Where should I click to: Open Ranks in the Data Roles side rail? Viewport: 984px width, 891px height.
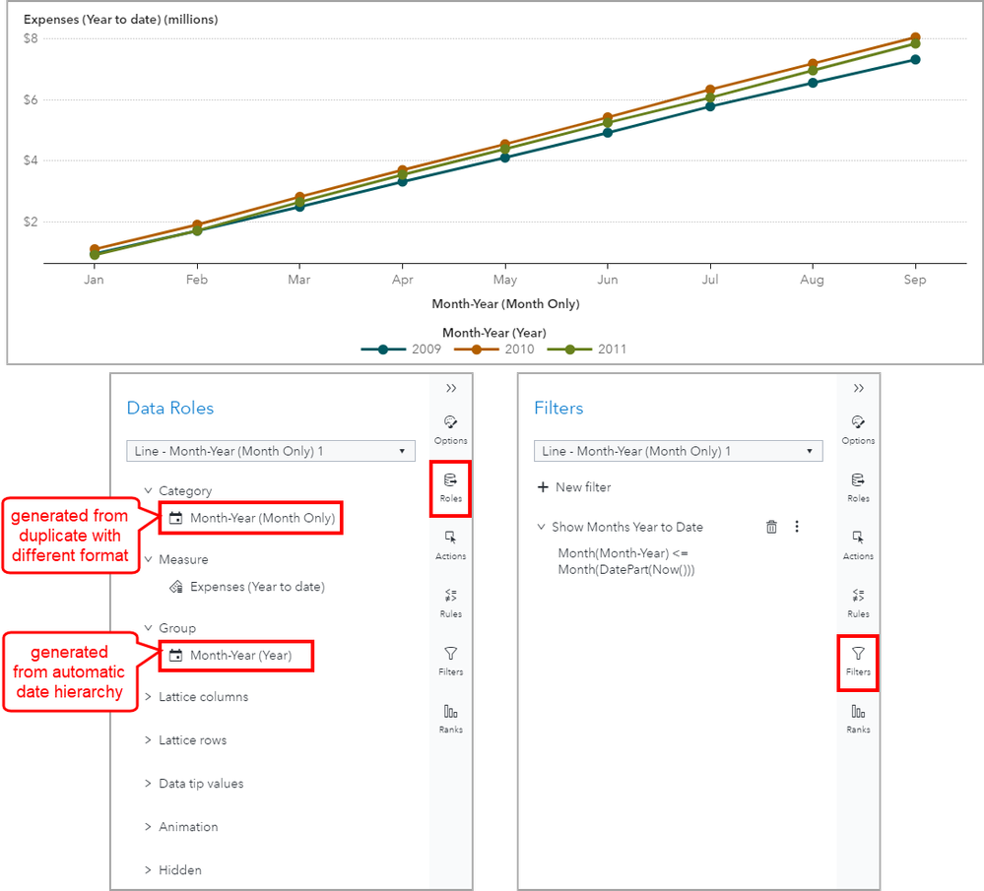coord(450,719)
